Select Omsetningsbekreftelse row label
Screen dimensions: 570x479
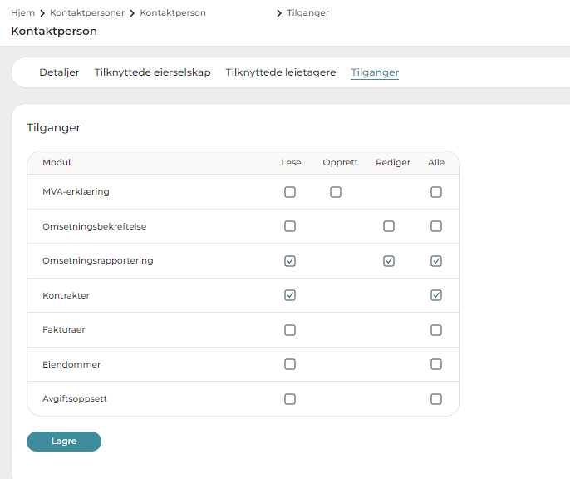pos(94,226)
